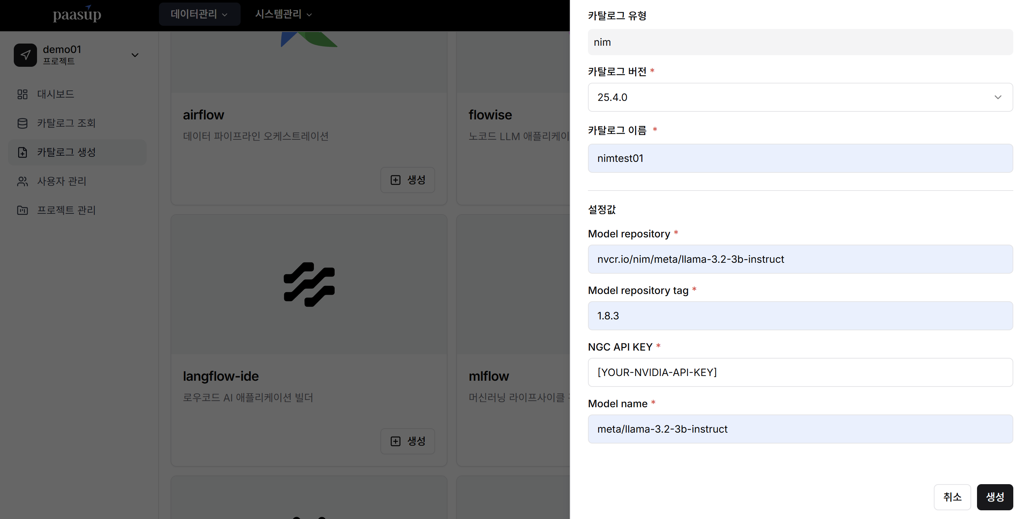Click the 시스템관리 menu chevron
This screenshot has height=519, width=1026.
point(310,15)
